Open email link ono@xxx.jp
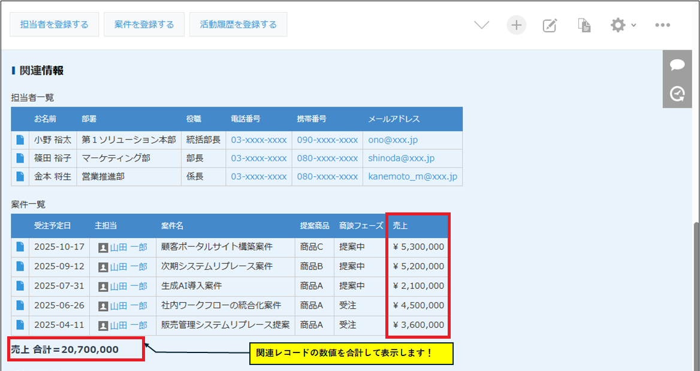The width and height of the screenshot is (700, 371). [393, 140]
